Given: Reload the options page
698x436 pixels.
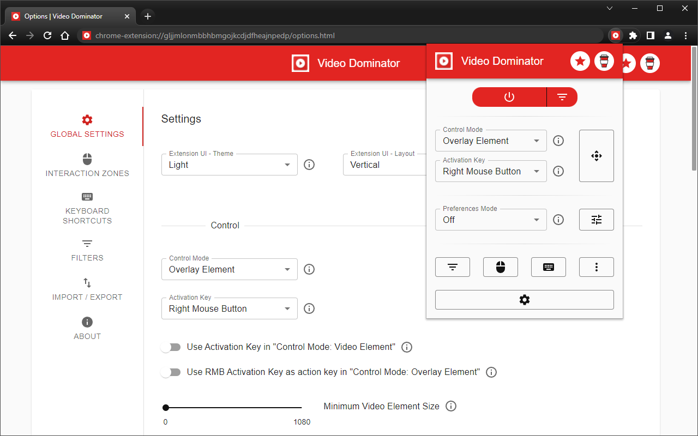Looking at the screenshot, I should pyautogui.click(x=47, y=35).
